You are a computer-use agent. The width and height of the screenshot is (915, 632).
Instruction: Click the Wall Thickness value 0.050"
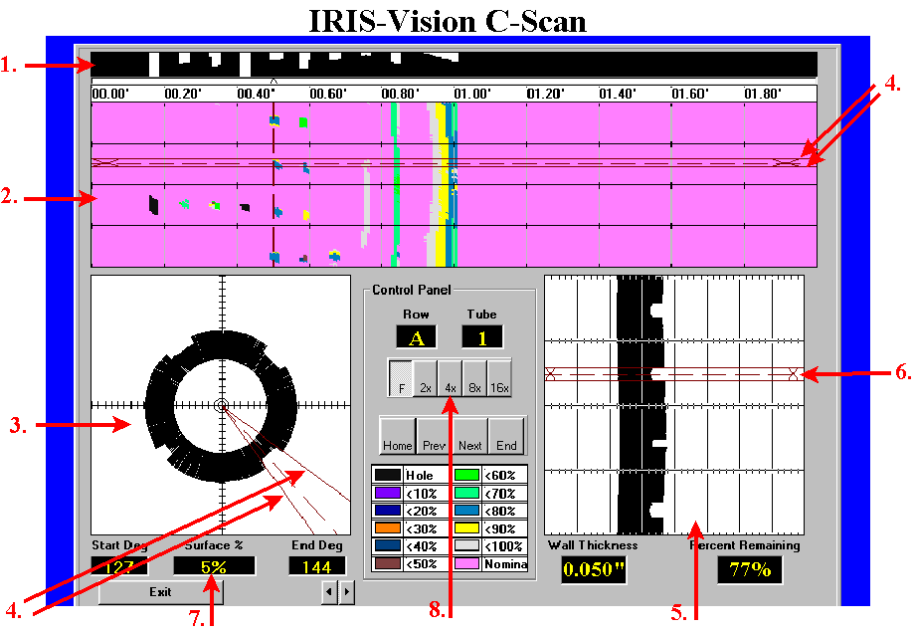coord(594,569)
